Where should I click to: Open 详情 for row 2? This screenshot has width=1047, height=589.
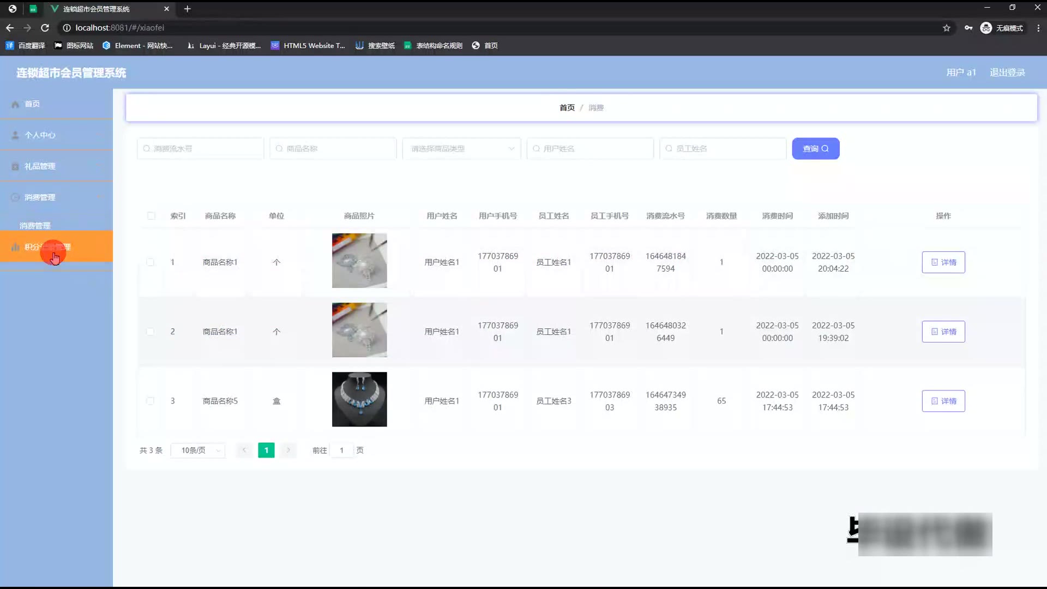[x=943, y=332]
